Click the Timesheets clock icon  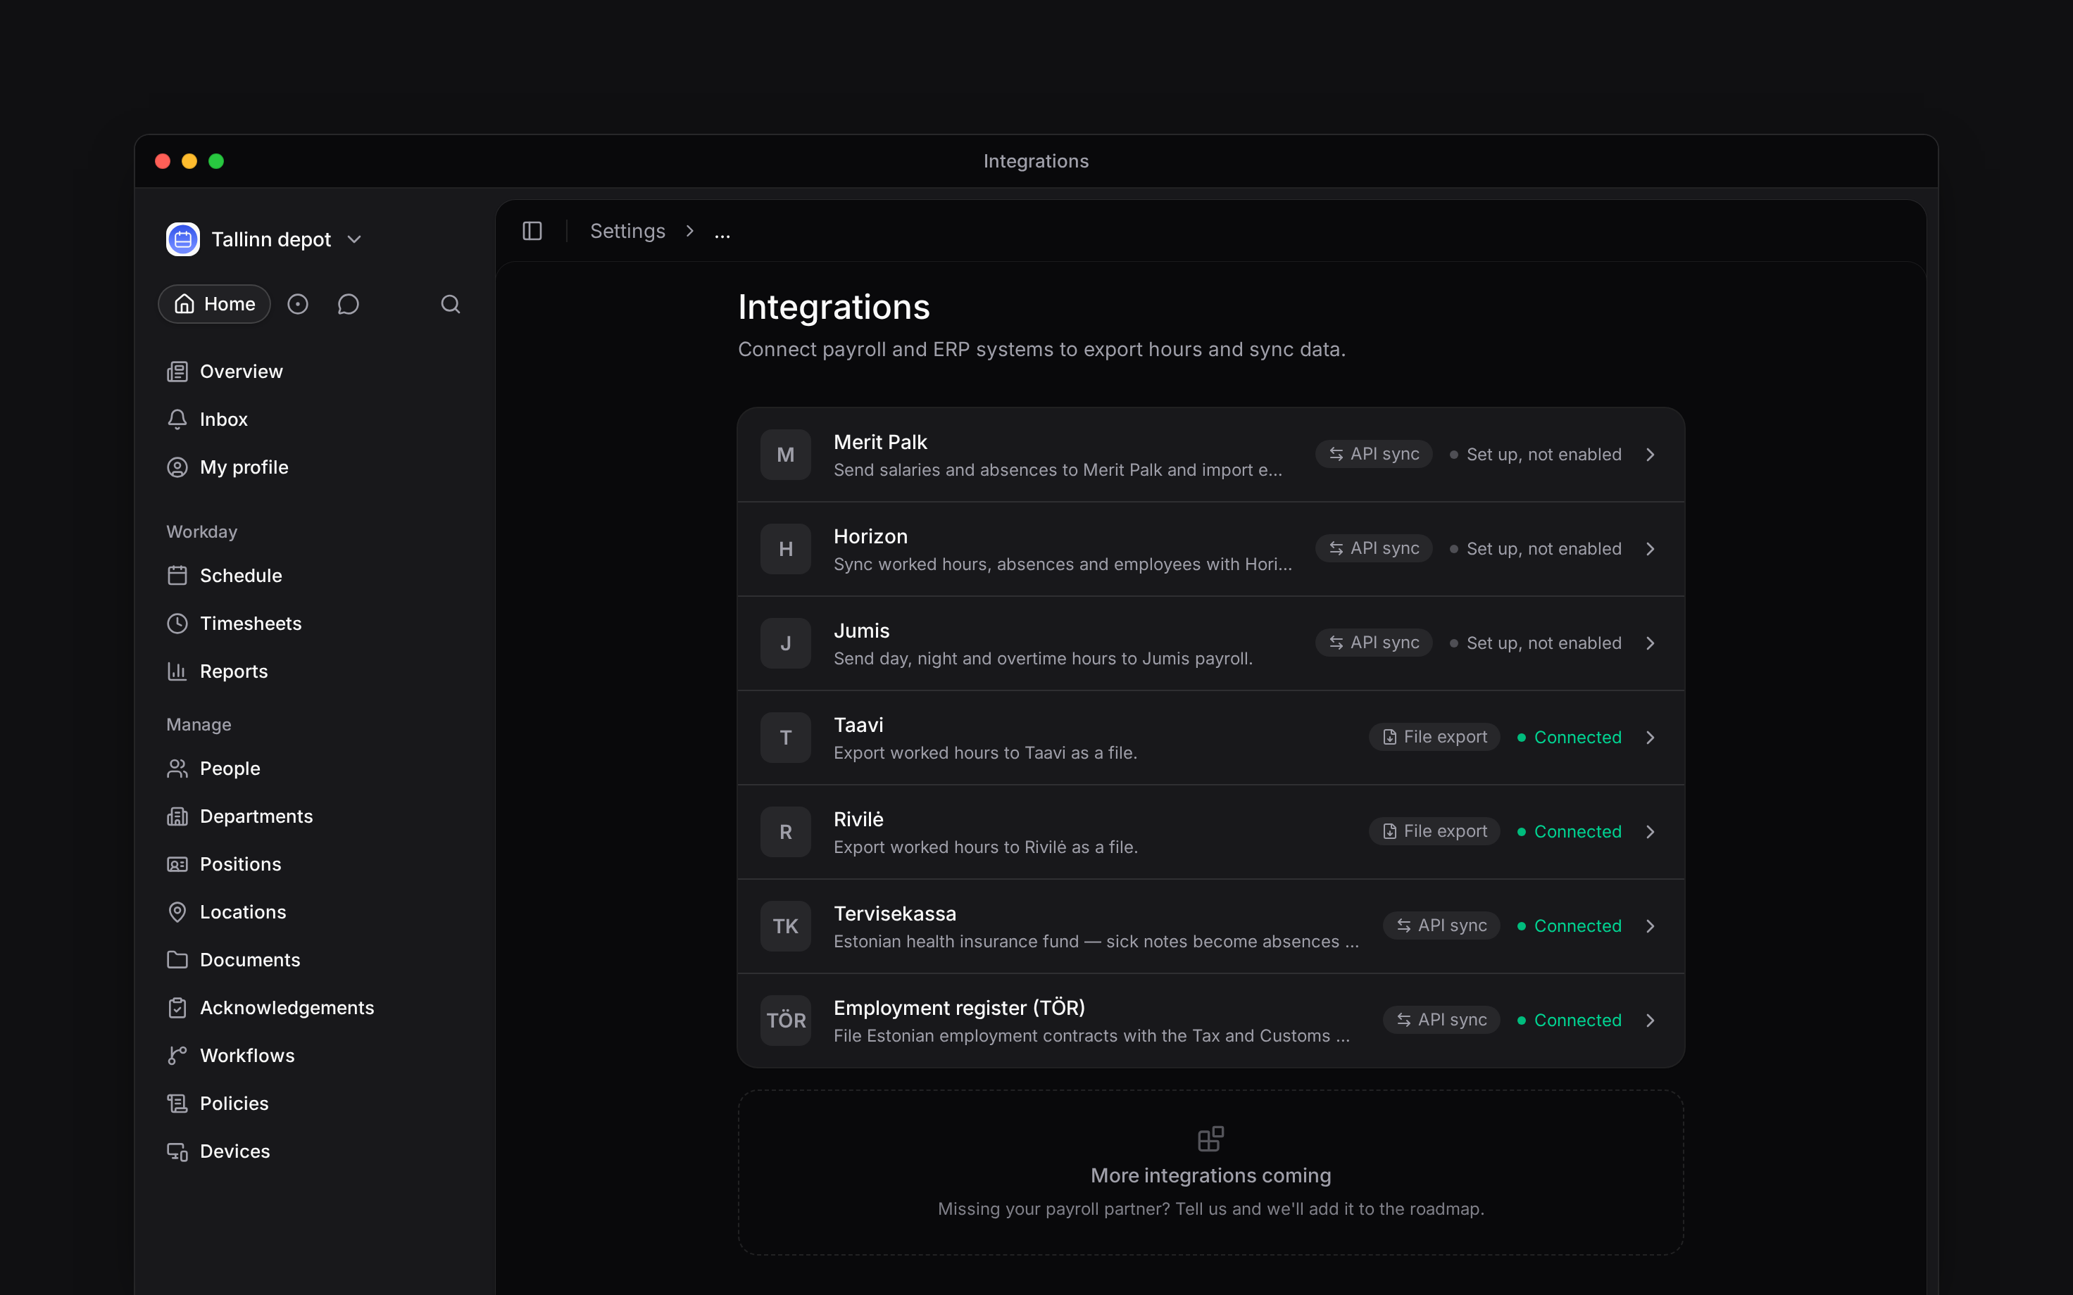(177, 624)
